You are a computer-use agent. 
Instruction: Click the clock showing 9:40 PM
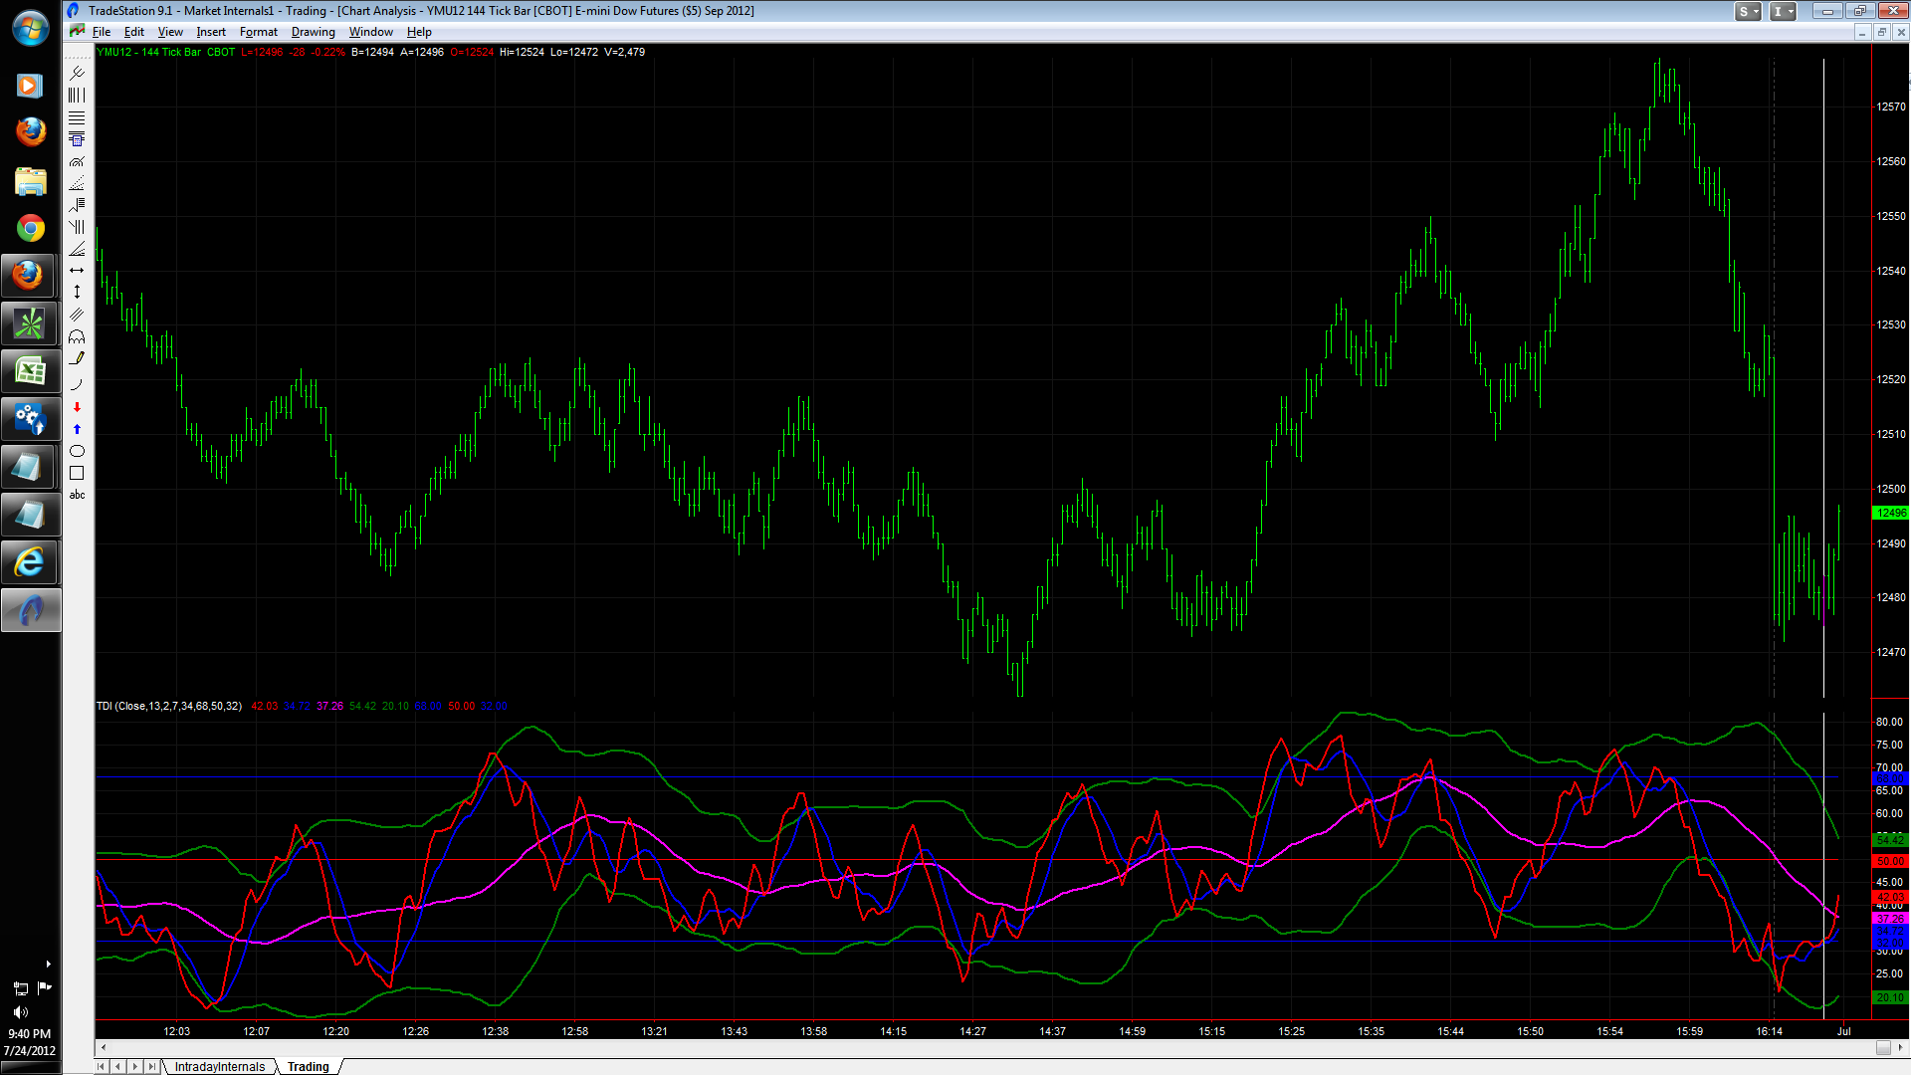(30, 1034)
